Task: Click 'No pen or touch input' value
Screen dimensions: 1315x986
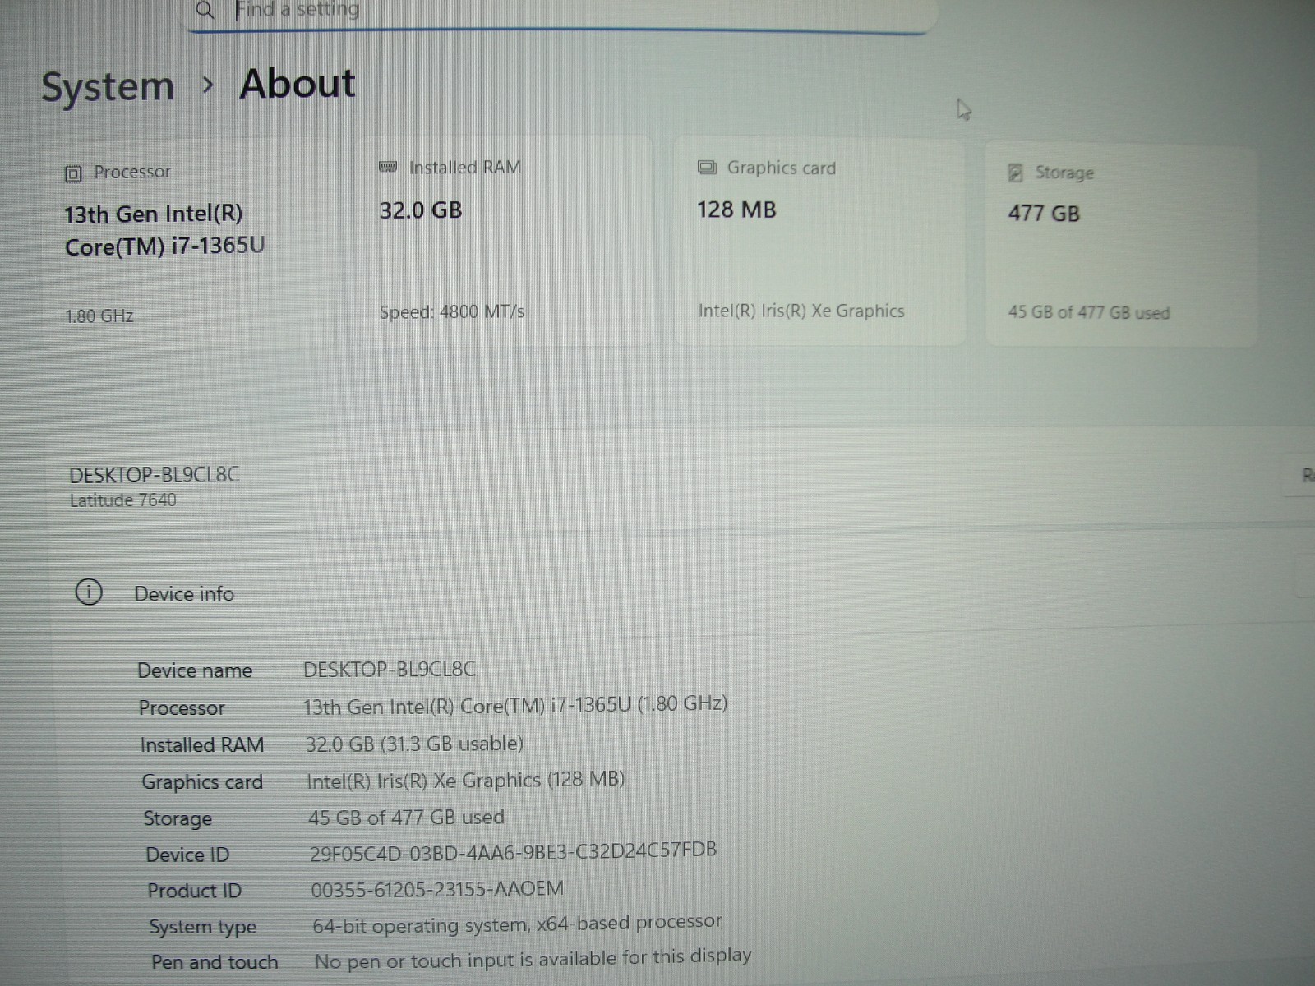Action: [x=533, y=958]
